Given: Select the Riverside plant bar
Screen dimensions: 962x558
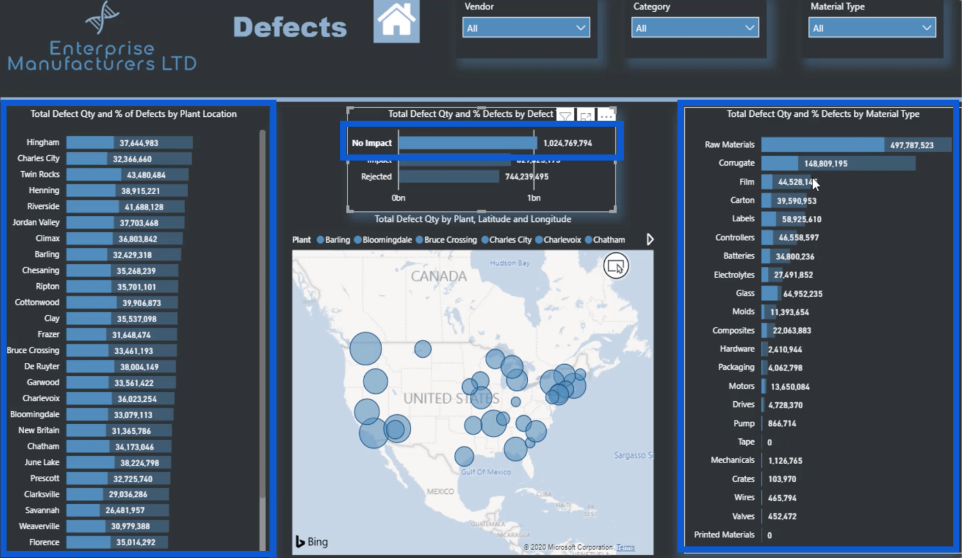Looking at the screenshot, I should click(x=126, y=207).
